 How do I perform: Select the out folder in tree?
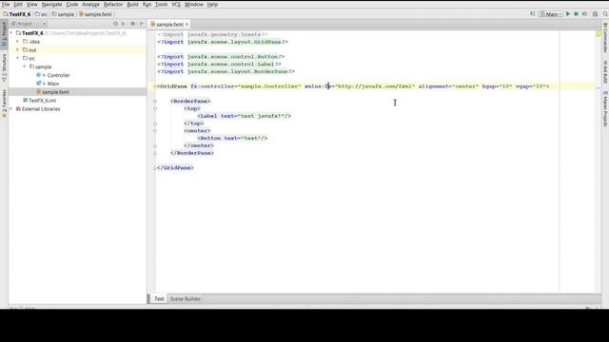click(x=32, y=50)
